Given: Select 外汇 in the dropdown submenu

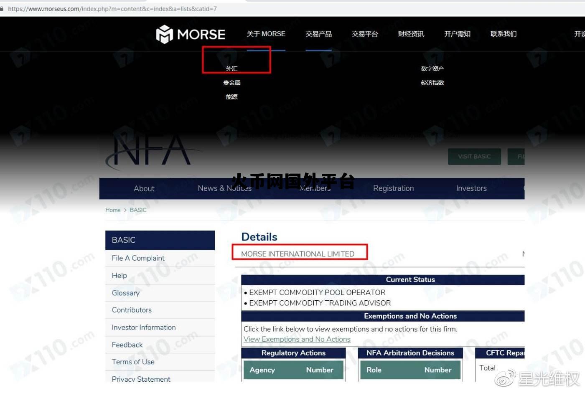Looking at the screenshot, I should click(x=231, y=68).
